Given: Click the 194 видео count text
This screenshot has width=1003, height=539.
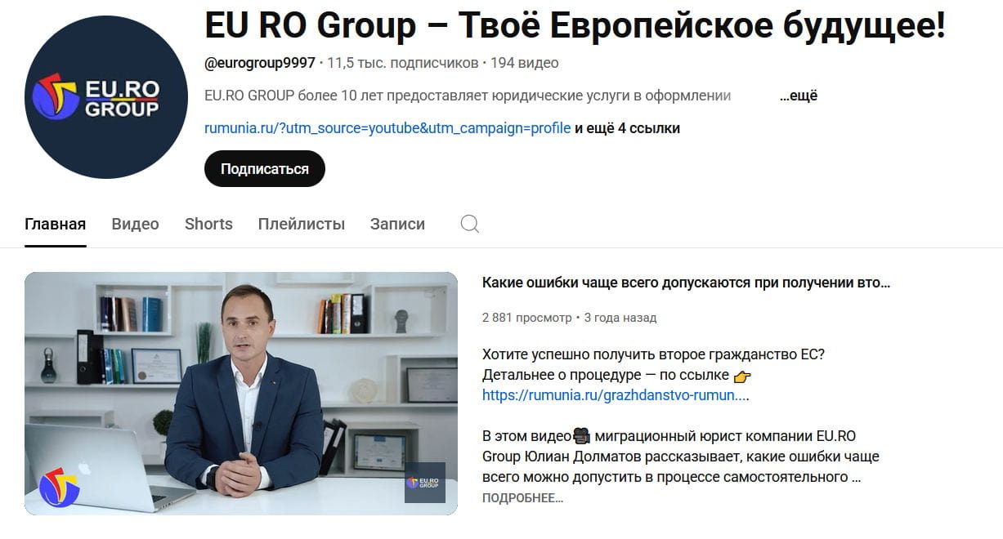Looking at the screenshot, I should click(525, 63).
